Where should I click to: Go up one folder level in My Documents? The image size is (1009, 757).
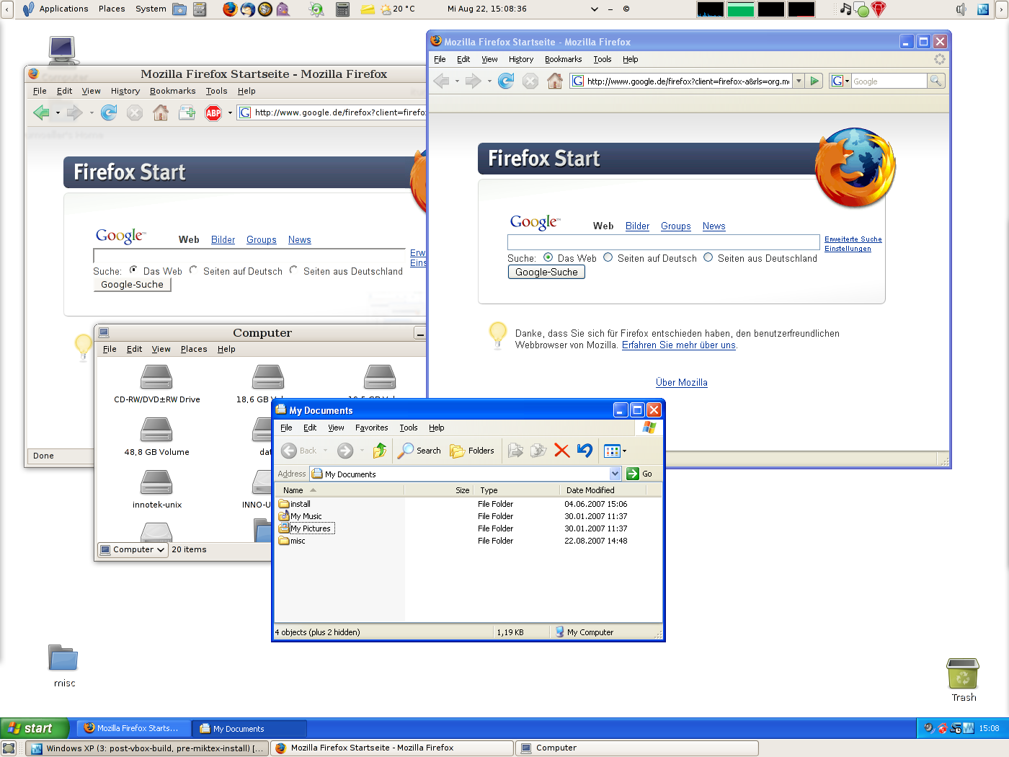pyautogui.click(x=380, y=451)
